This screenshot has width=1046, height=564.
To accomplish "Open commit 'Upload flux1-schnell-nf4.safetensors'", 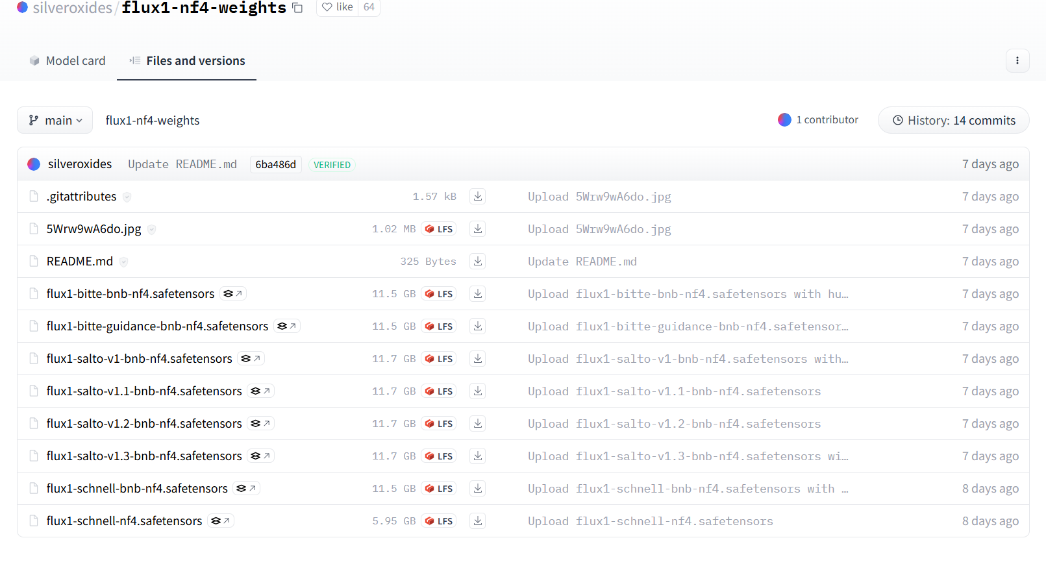I will pos(651,521).
